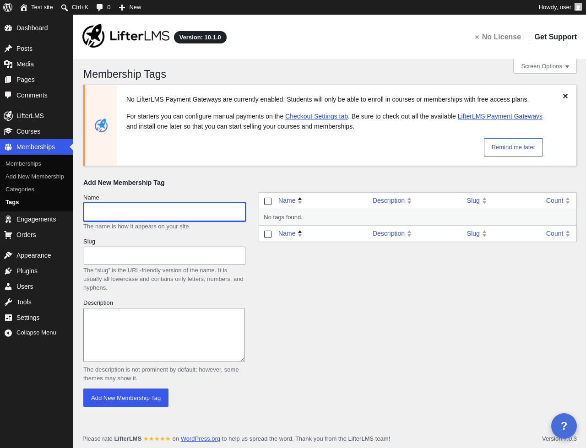The width and height of the screenshot is (586, 448).
Task: Sort tags by Slug in header
Action: 477,200
